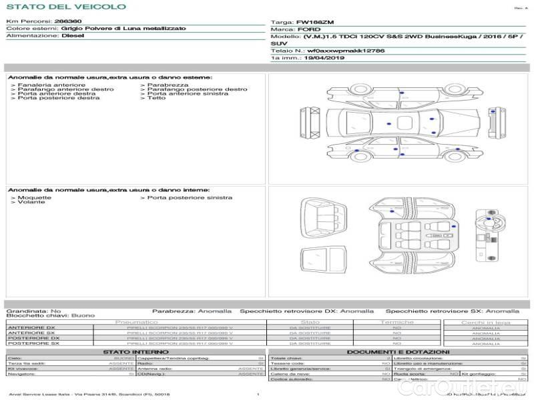This screenshot has height=400, width=534.
Task: Select the "Marca: FORD" line
Action: coord(296,29)
